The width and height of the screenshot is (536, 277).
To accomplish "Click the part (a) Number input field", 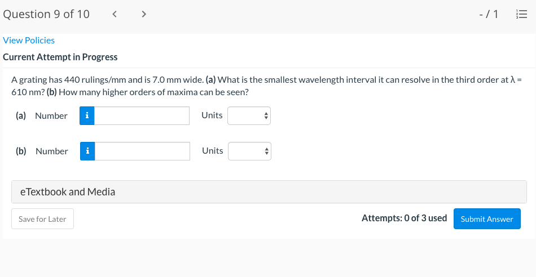I will 142,115.
